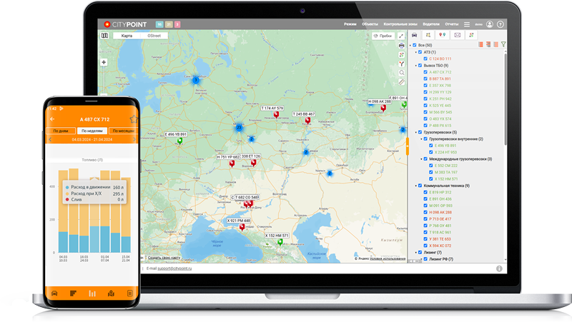Screen dimensions: 572x322
Task: Open the help question mark icon
Action: (x=500, y=24)
